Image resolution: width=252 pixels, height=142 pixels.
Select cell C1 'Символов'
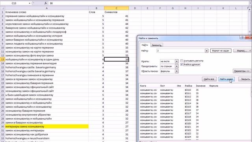click(x=117, y=12)
